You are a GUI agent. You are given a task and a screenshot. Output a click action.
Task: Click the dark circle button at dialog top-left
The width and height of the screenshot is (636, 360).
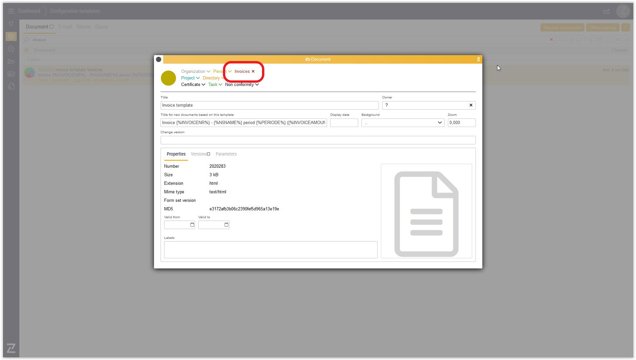(x=159, y=59)
